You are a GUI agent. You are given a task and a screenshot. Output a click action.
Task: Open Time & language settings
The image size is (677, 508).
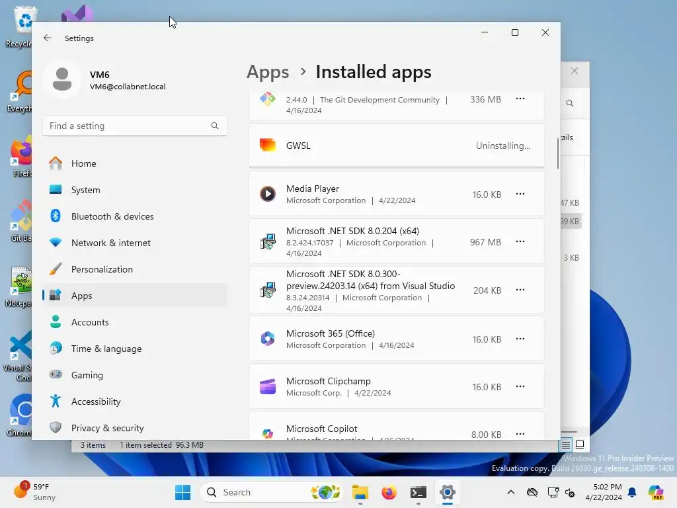135,349
